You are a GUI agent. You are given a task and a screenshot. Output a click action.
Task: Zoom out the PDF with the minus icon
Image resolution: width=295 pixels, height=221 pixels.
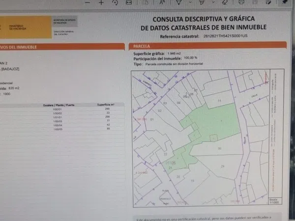click(88, 2)
